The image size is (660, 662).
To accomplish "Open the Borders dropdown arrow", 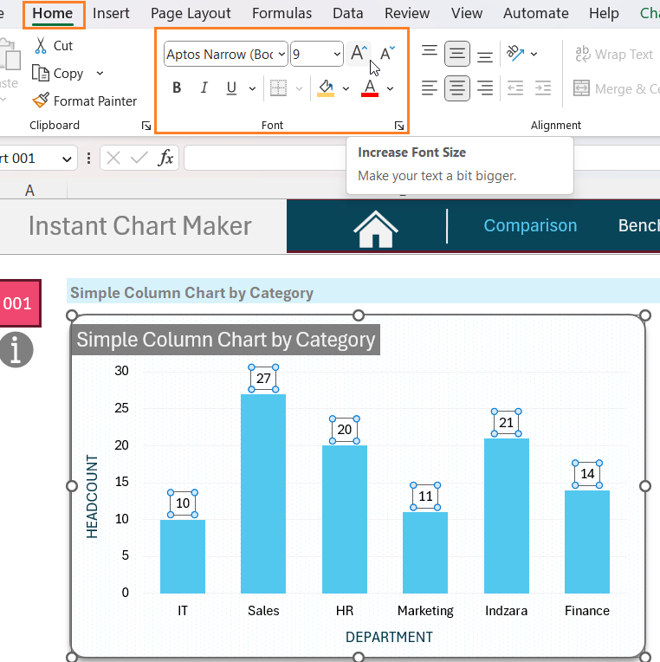I will point(299,88).
